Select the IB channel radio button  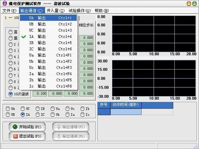[37, 109]
